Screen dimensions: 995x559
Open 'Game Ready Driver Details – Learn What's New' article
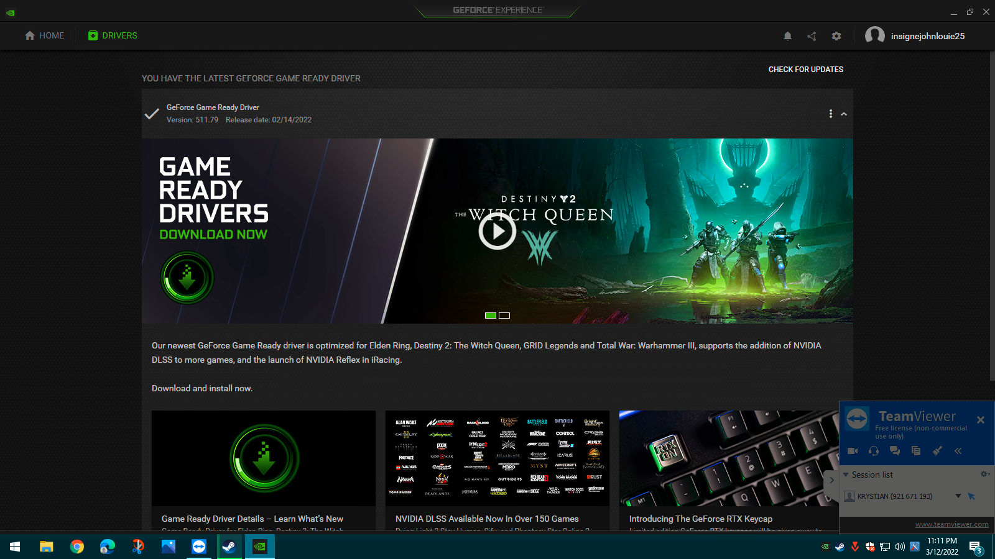point(252,519)
